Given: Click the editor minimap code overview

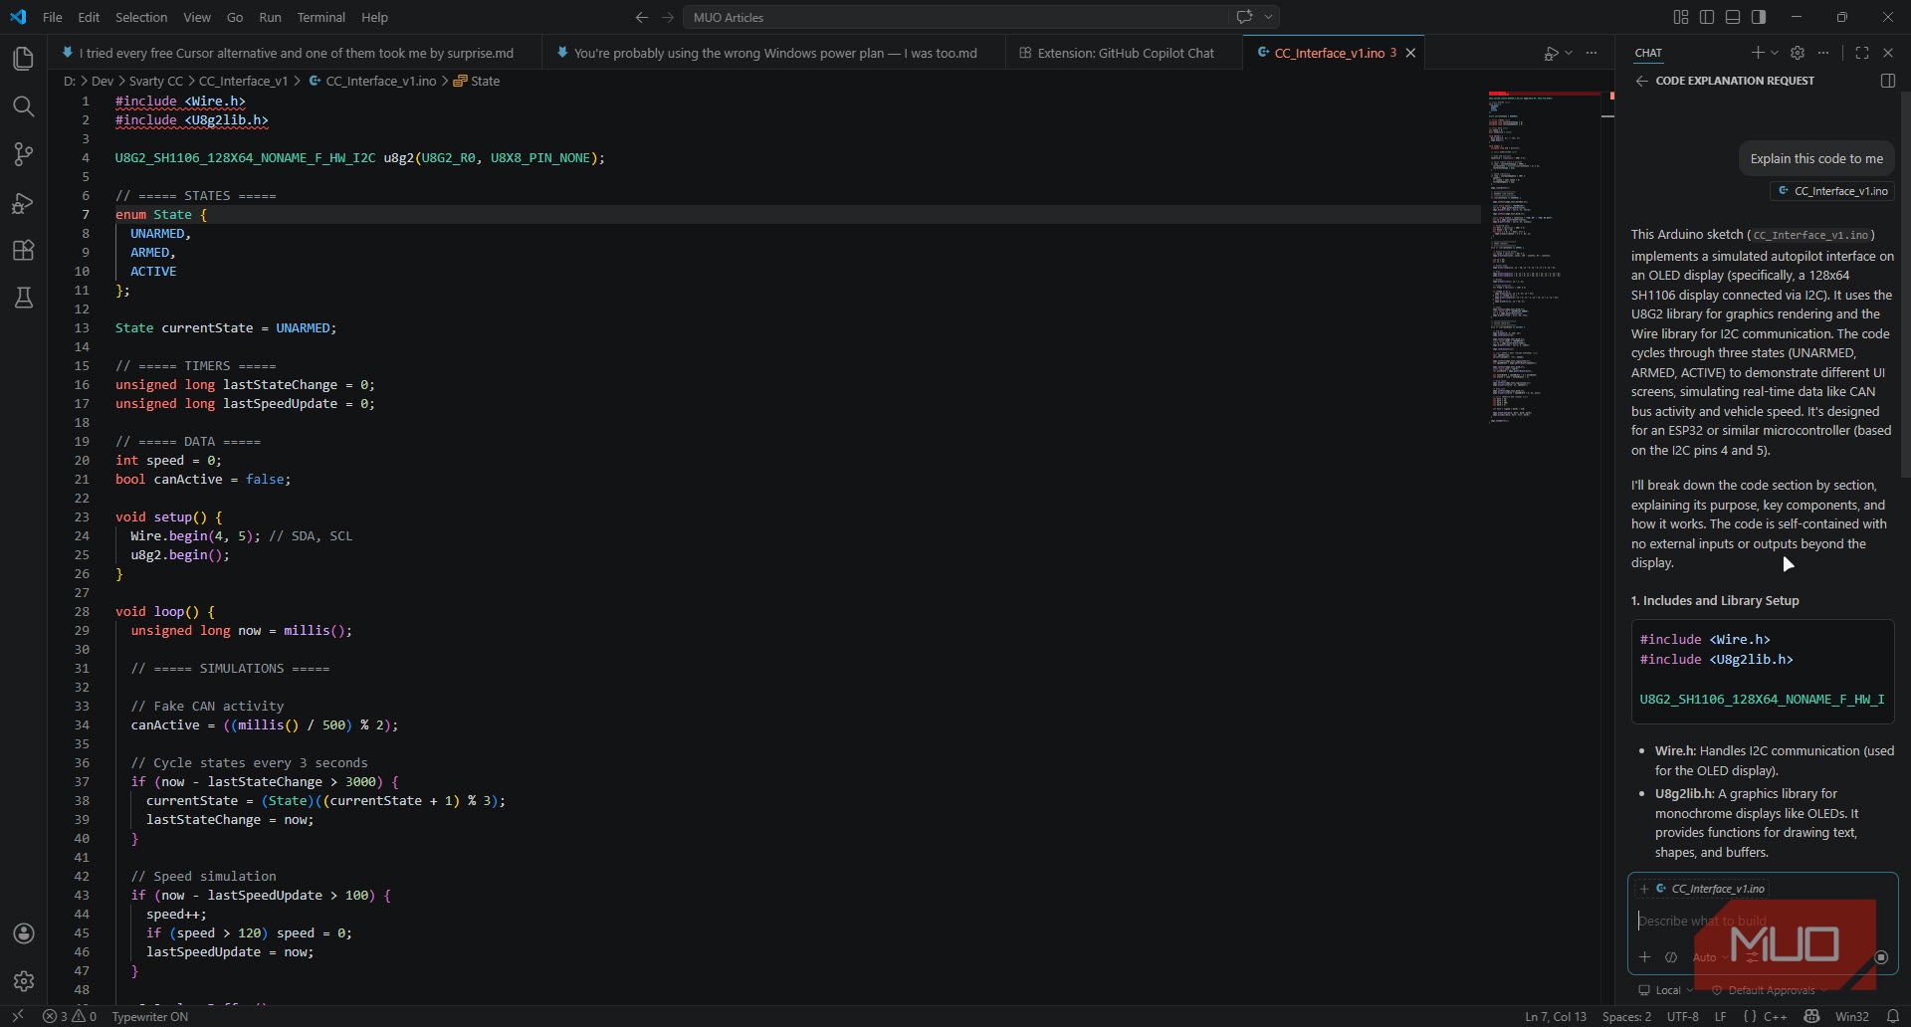Looking at the screenshot, I should tap(1544, 257).
